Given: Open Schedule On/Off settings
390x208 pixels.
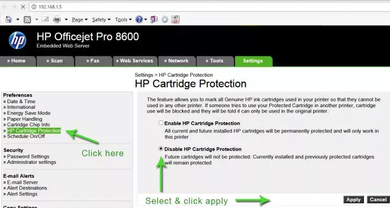Looking at the screenshot, I should [x=26, y=136].
